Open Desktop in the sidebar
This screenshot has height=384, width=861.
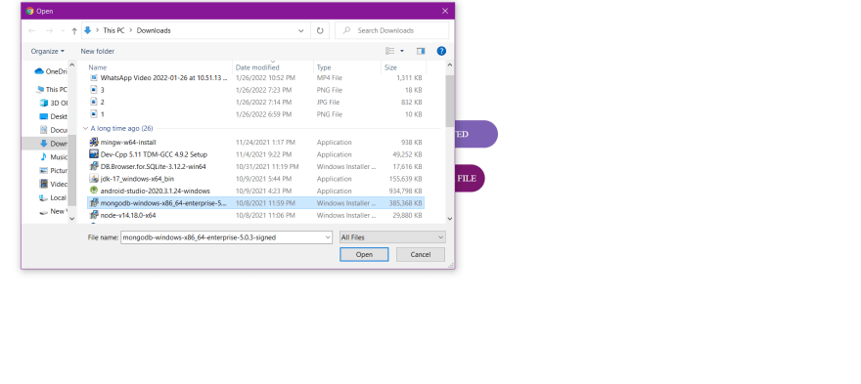pyautogui.click(x=54, y=116)
